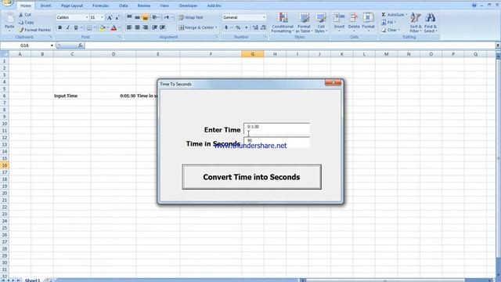Open the Add-Ins tab
The width and height of the screenshot is (501, 282).
(x=214, y=5)
